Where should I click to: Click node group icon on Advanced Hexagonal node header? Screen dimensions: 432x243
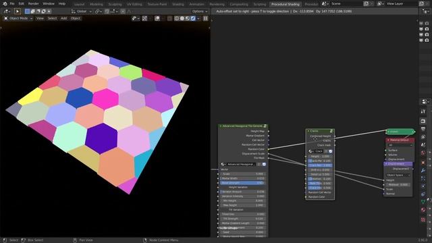[265, 126]
